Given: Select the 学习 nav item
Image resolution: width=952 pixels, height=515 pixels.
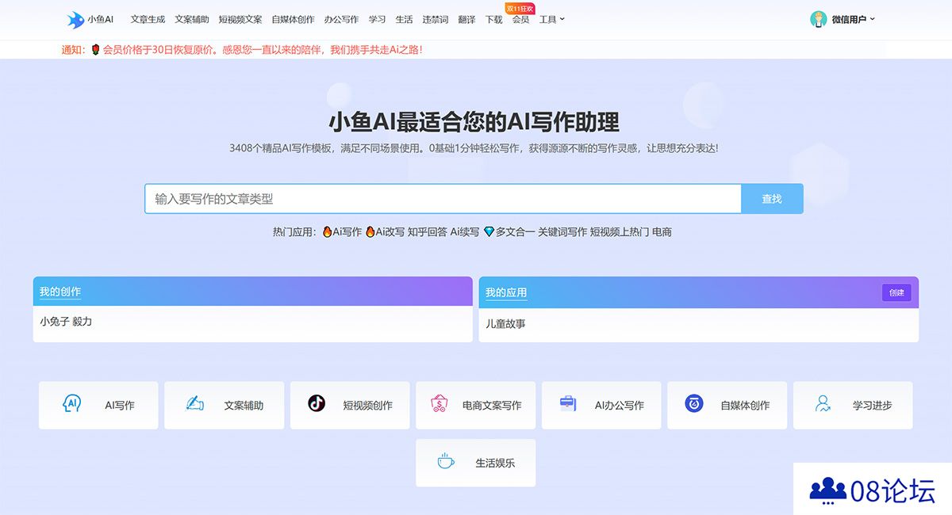Looking at the screenshot, I should tap(377, 20).
